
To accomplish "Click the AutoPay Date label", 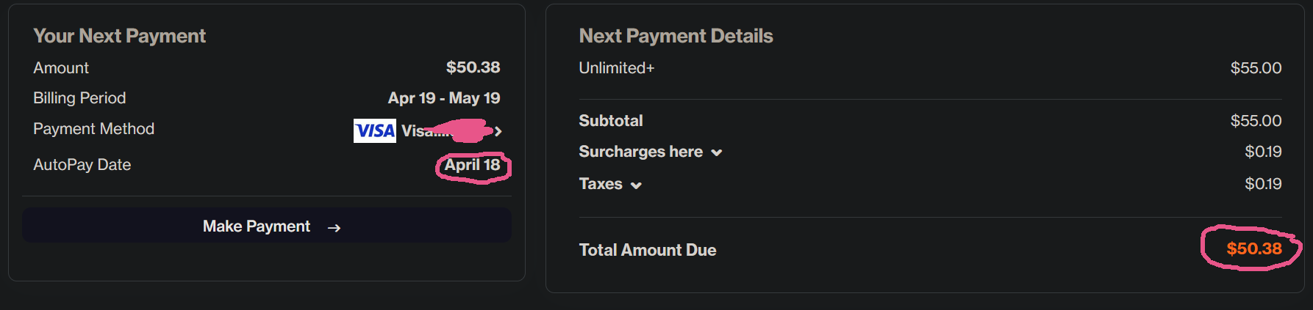I will point(82,165).
